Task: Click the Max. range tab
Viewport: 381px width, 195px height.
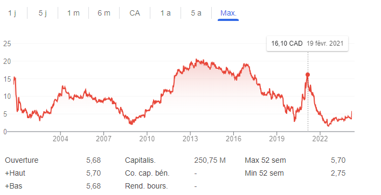Action: click(x=228, y=13)
